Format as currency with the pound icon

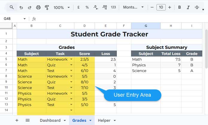[x=79, y=7]
